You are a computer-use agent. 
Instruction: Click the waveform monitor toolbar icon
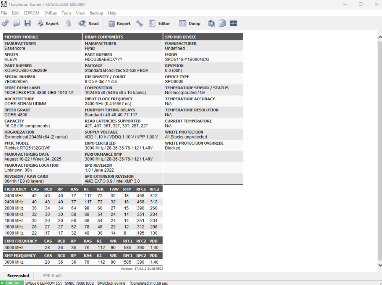pyautogui.click(x=233, y=23)
